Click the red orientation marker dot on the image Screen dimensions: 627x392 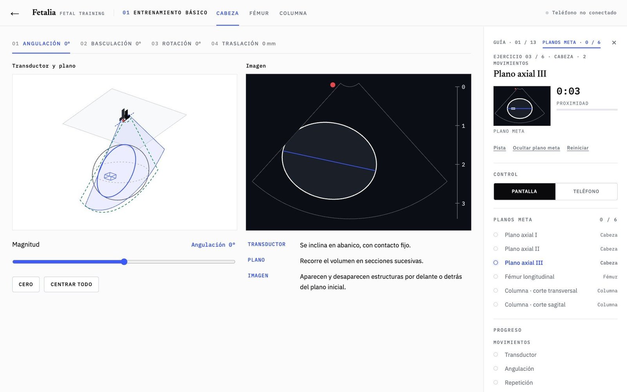pos(333,85)
